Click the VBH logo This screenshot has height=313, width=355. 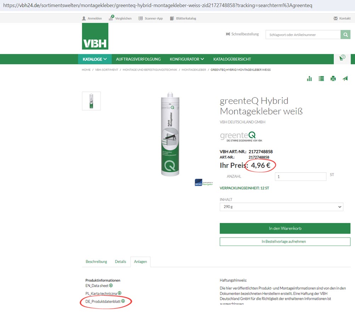(95, 36)
